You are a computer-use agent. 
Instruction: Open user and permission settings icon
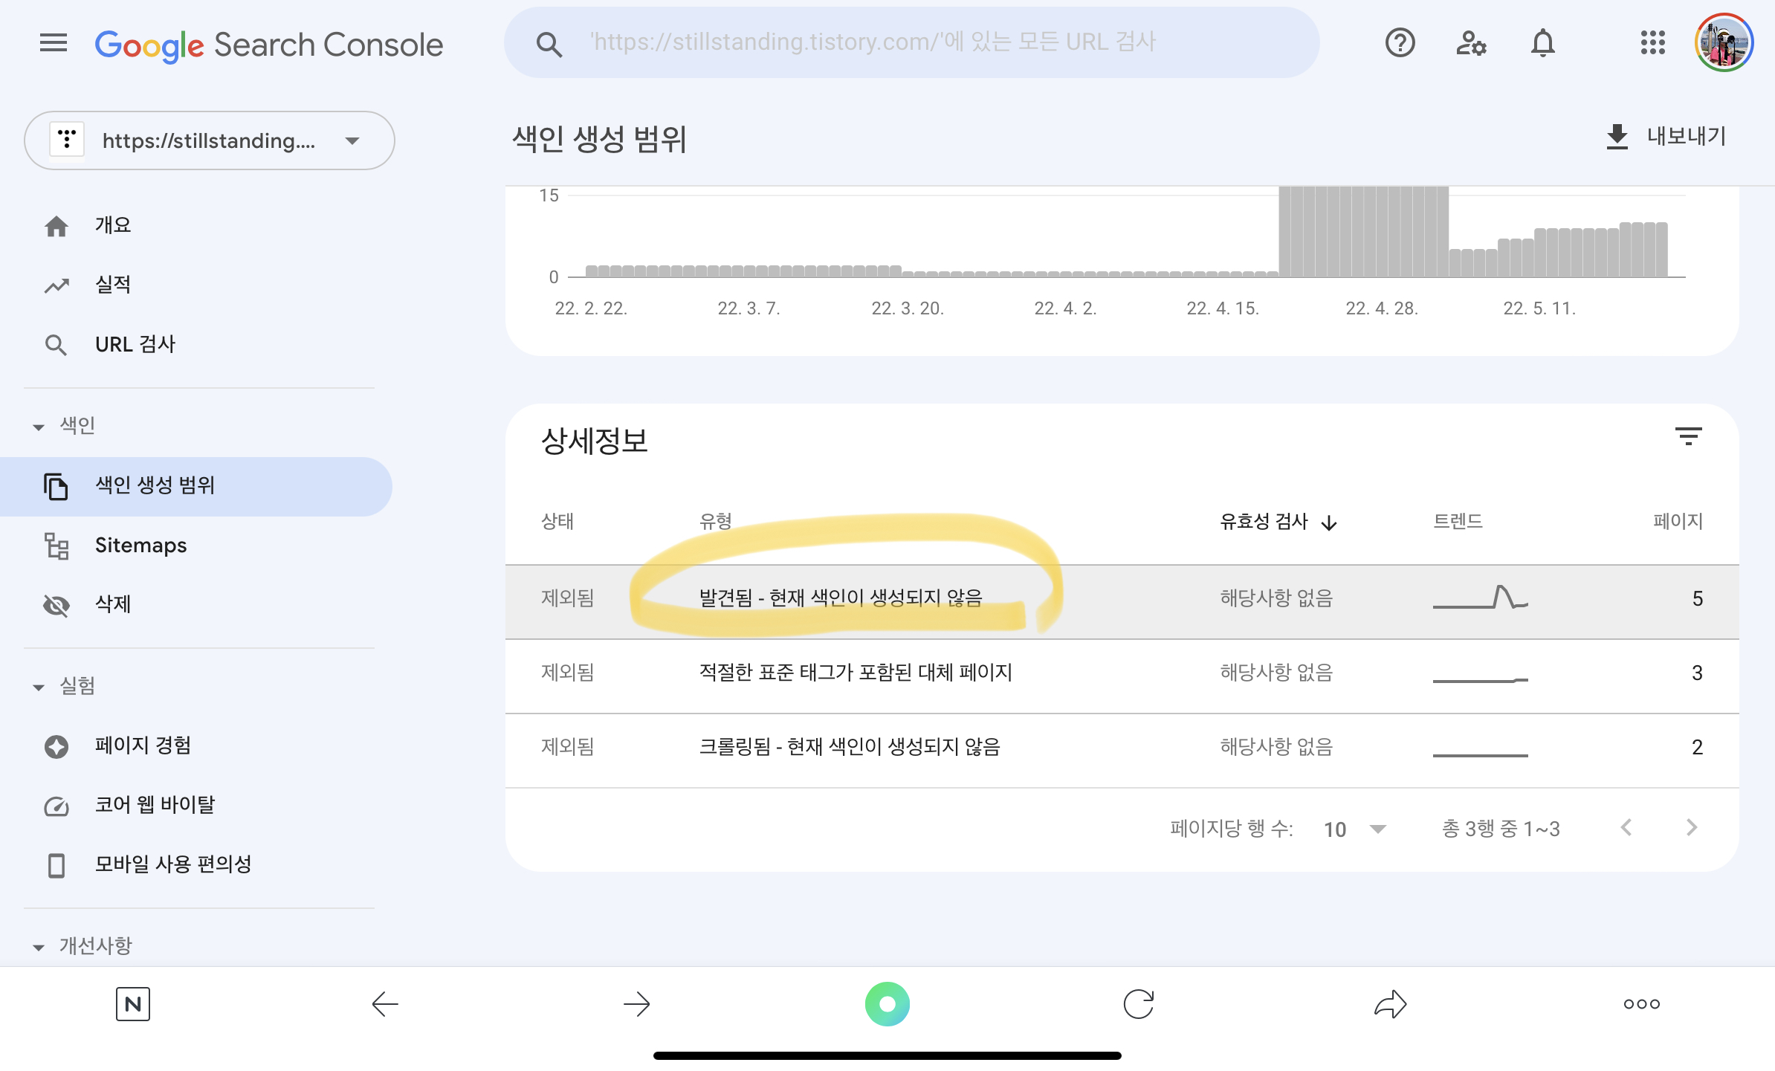click(1470, 43)
